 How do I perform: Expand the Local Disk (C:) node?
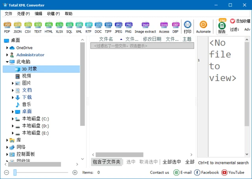click(13, 118)
